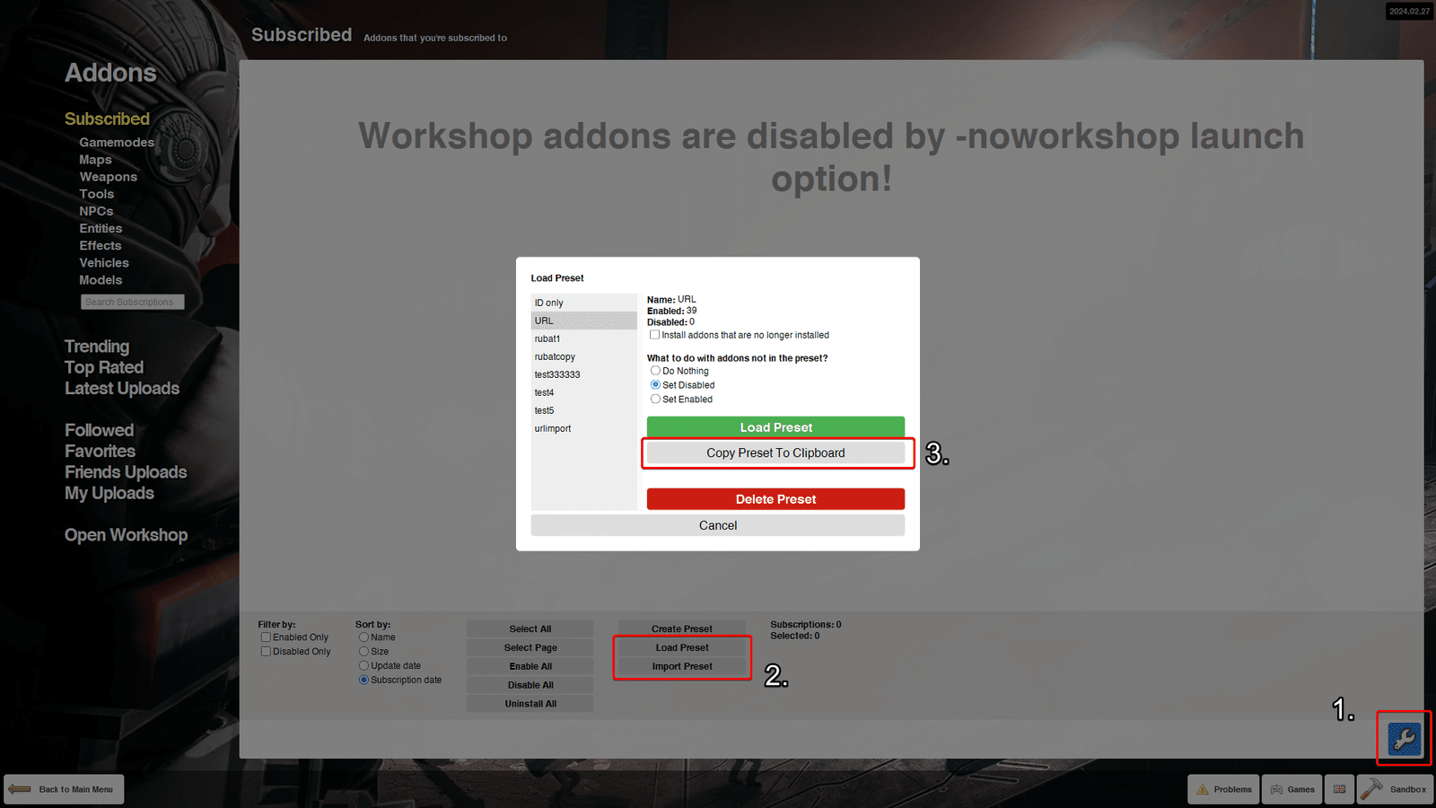Viewport: 1436px width, 808px height.
Task: Select the 'urlimport' preset
Action: click(x=583, y=428)
